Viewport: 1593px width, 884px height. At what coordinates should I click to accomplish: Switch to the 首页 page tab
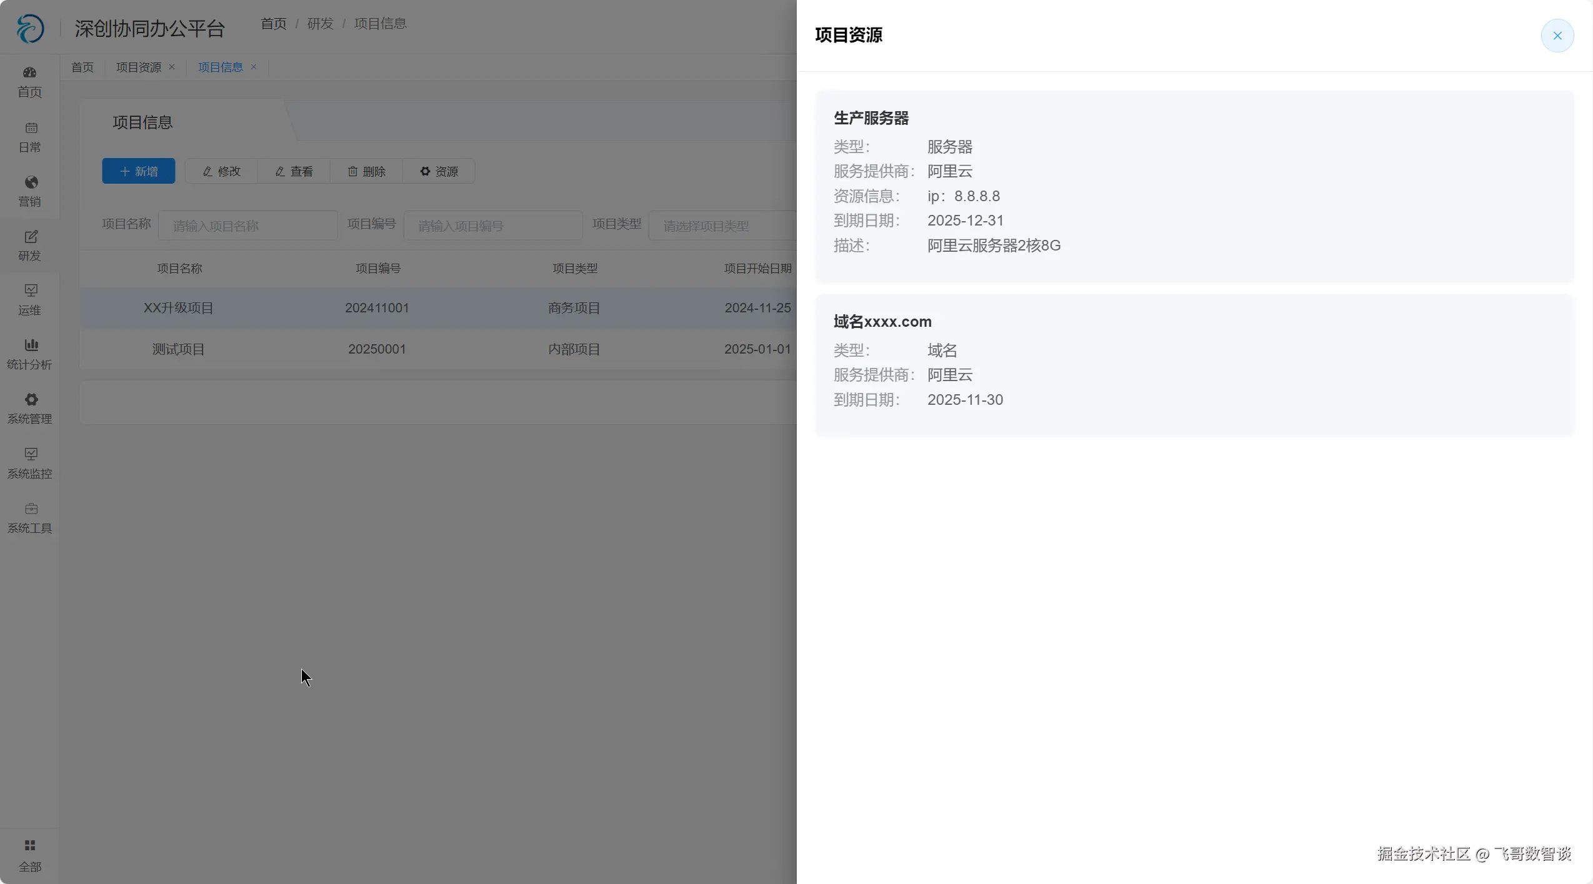pos(82,67)
